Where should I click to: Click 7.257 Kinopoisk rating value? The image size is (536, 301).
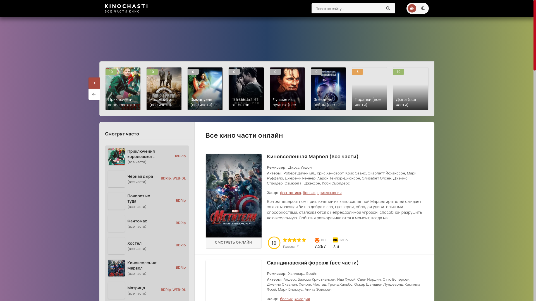pos(320,246)
